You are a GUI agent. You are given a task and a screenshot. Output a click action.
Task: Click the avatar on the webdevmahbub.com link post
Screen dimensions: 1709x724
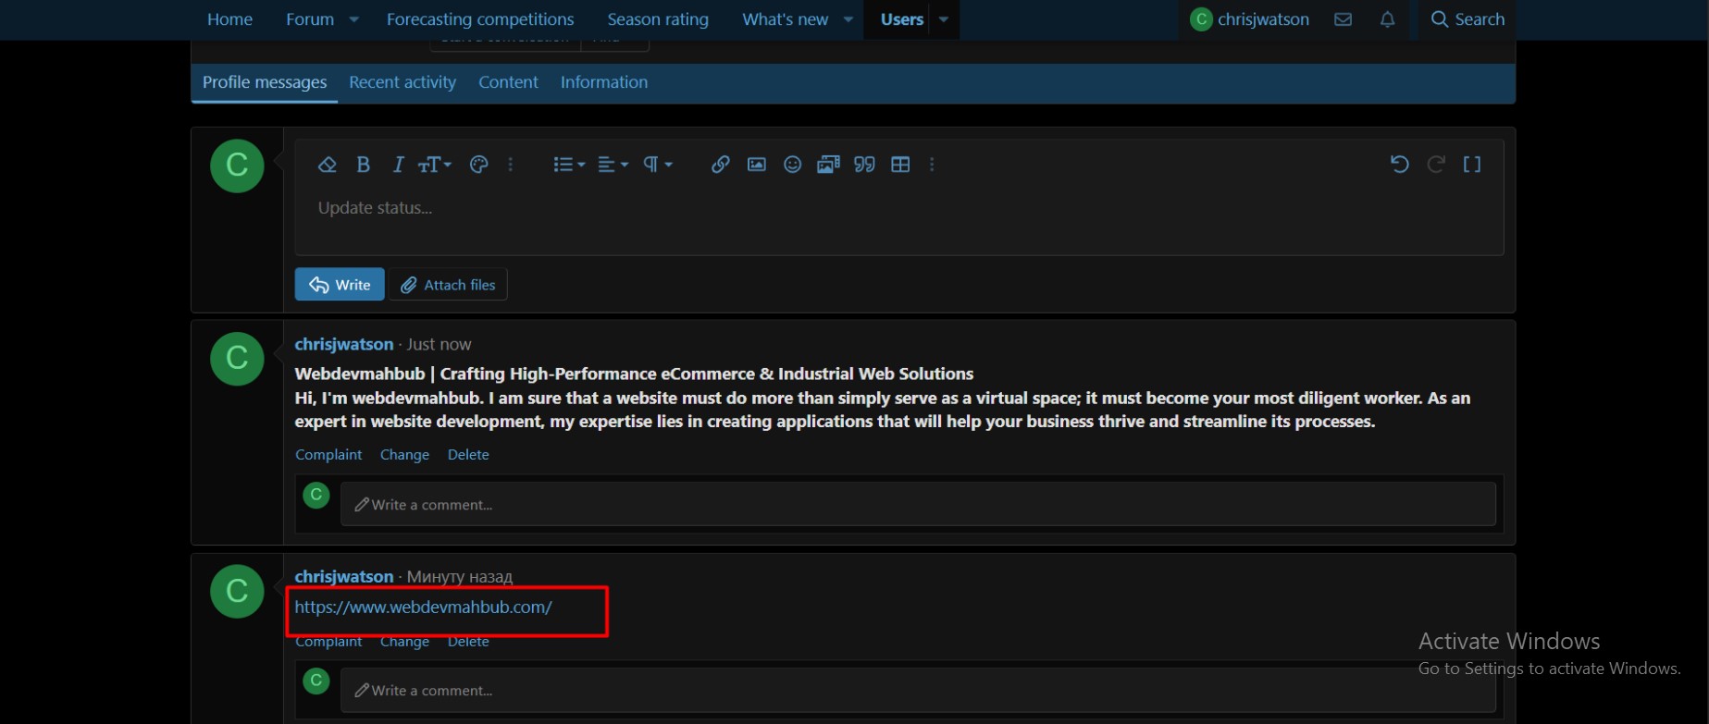(x=237, y=591)
